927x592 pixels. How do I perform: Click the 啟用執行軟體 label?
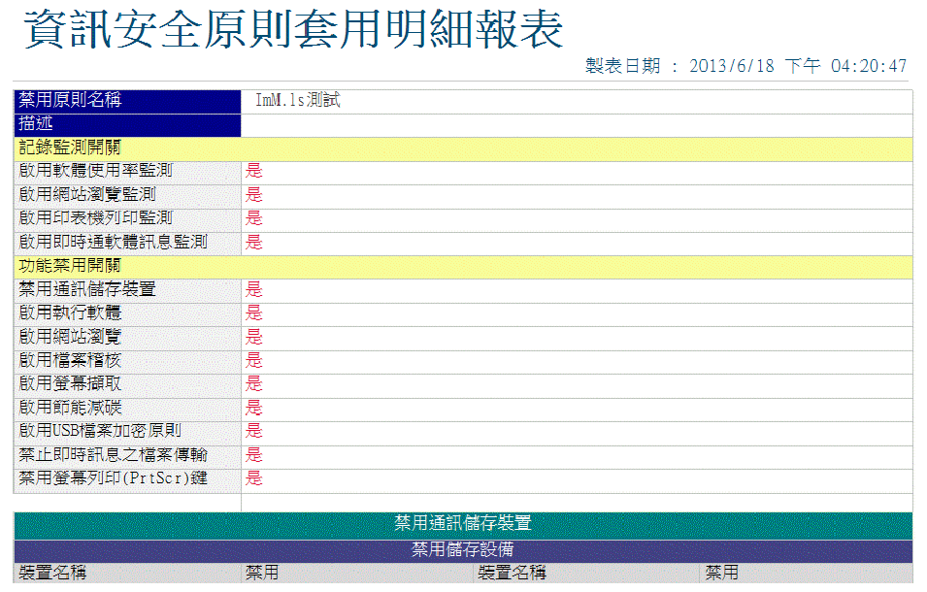coord(70,312)
